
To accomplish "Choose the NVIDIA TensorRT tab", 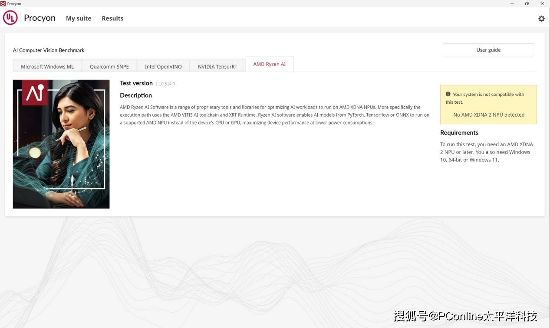I will coord(217,66).
